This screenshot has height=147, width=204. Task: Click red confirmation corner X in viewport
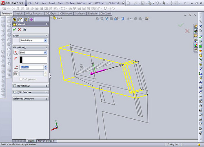tap(187, 31)
